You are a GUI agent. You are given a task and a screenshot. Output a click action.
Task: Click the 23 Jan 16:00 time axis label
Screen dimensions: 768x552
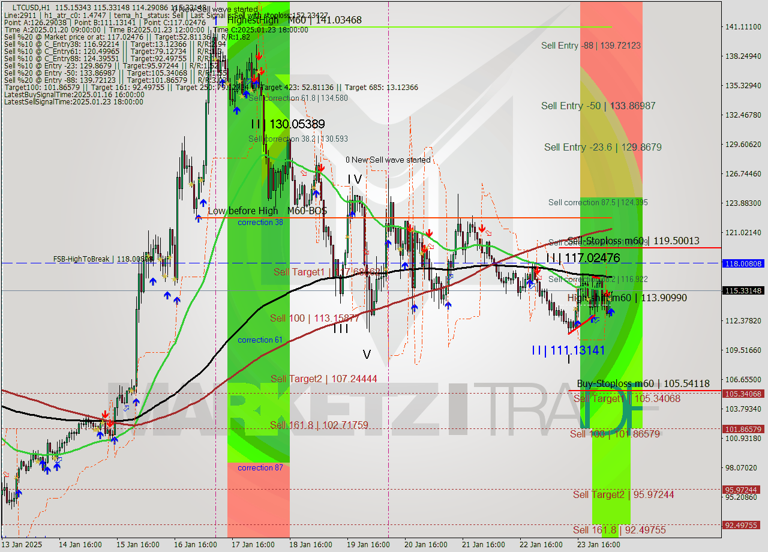[598, 545]
